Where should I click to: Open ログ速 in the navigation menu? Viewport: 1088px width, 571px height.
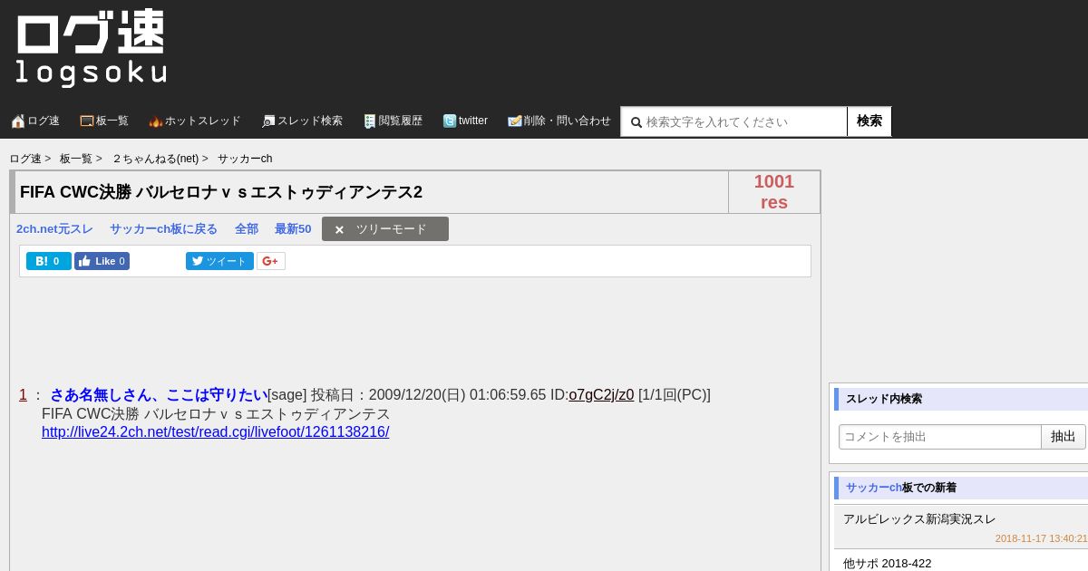pos(44,121)
